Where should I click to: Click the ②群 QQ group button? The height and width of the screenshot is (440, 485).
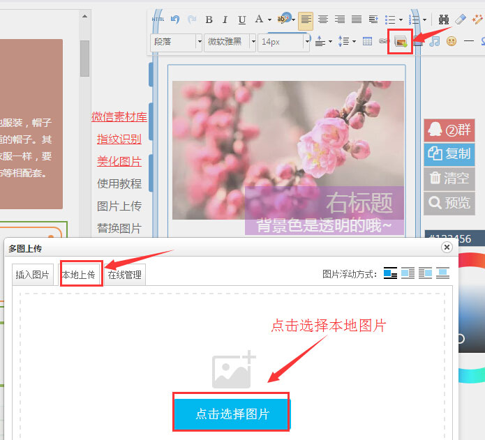coord(449,130)
